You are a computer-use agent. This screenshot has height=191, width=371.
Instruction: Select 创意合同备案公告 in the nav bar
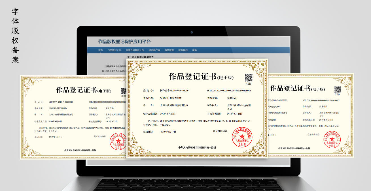[135, 50]
